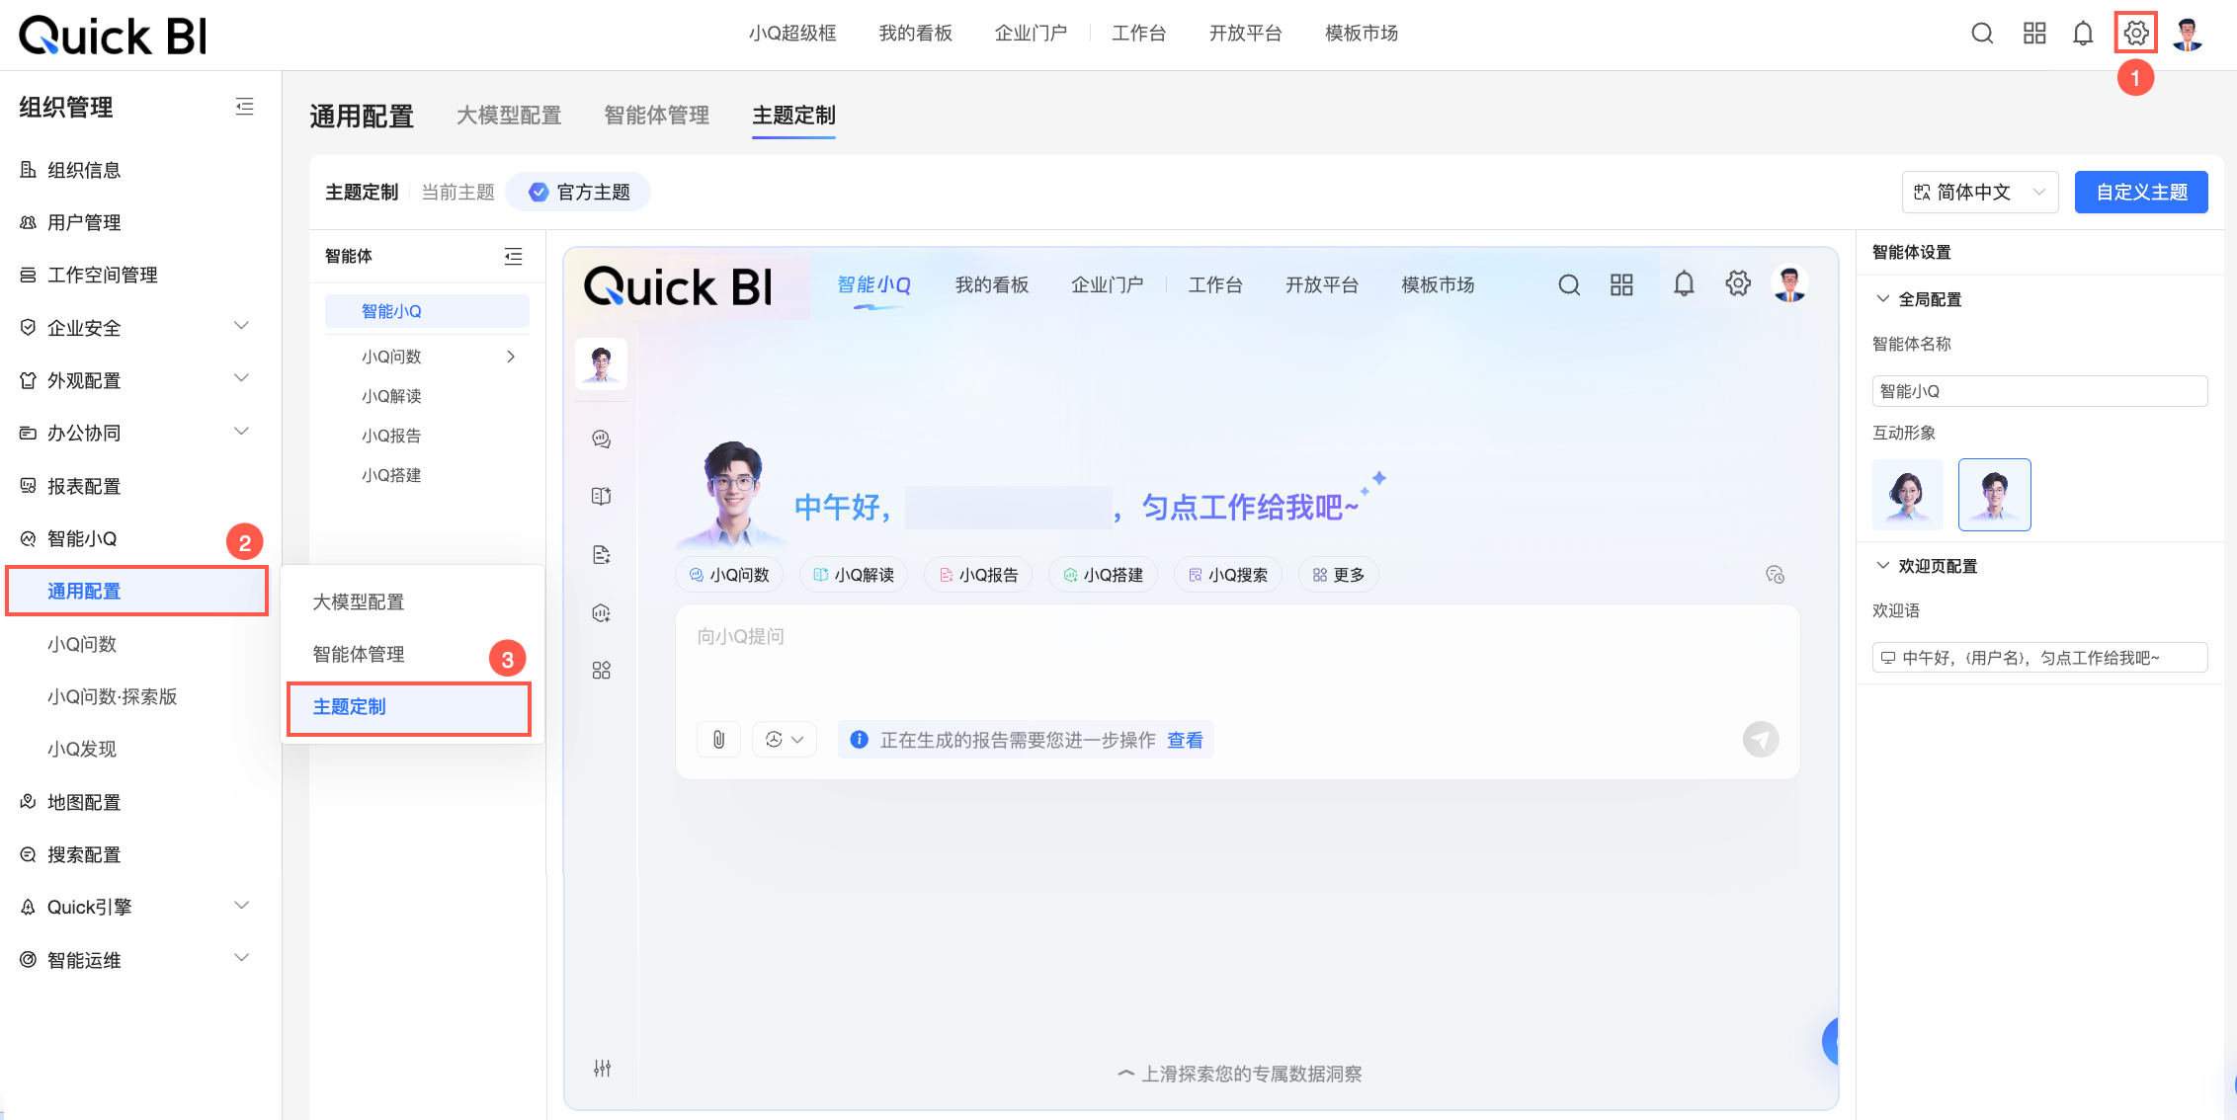Click the attachment paperclip icon in the question box
This screenshot has width=2237, height=1120.
(719, 740)
